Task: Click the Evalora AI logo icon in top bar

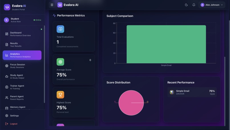Action: tap(60, 5)
